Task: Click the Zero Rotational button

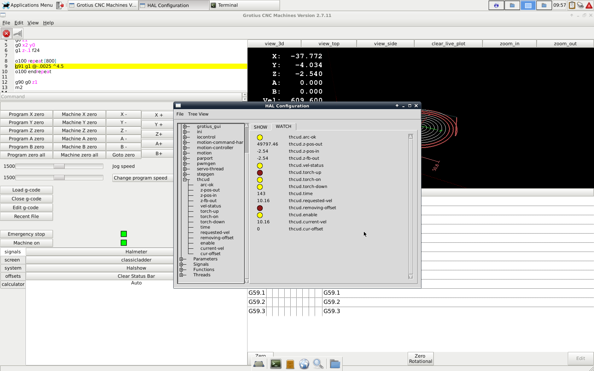Action: coord(420,359)
